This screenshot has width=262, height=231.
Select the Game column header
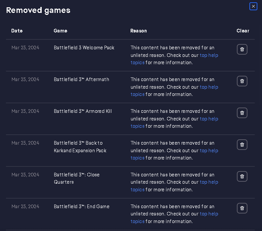coord(60,31)
